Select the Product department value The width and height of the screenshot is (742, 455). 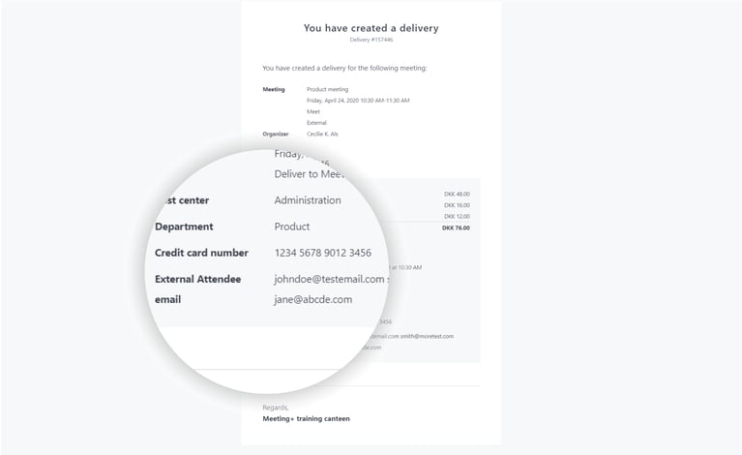pos(291,227)
